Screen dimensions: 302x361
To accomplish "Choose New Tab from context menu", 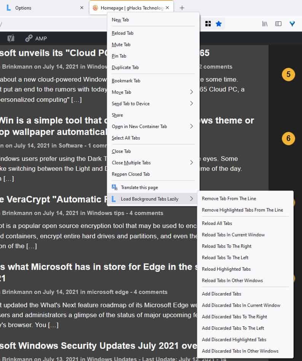I will (x=153, y=20).
